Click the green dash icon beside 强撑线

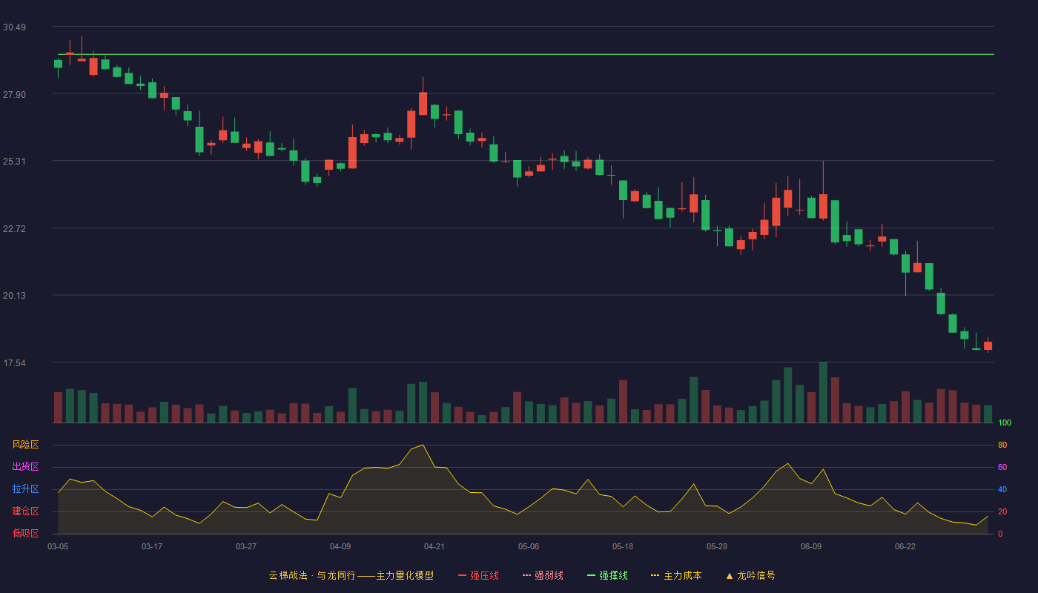tap(591, 575)
